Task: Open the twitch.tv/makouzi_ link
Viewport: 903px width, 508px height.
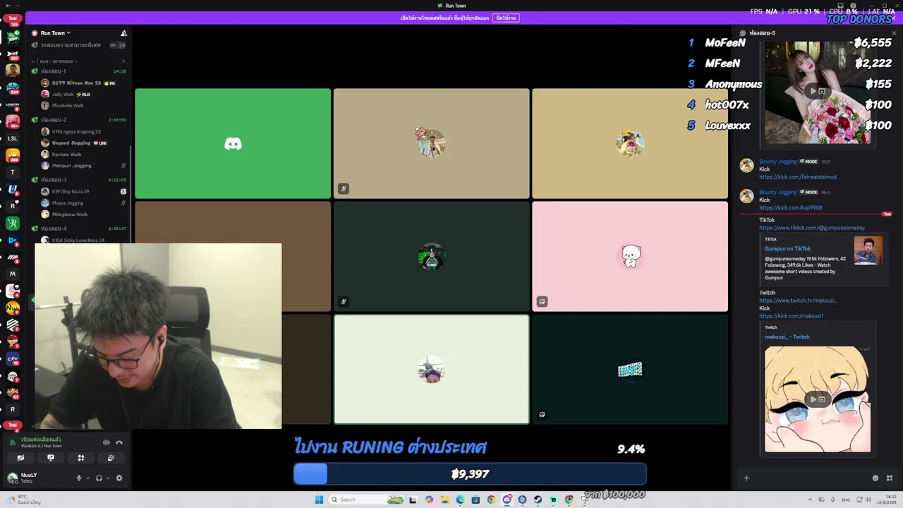Action: [x=798, y=301]
